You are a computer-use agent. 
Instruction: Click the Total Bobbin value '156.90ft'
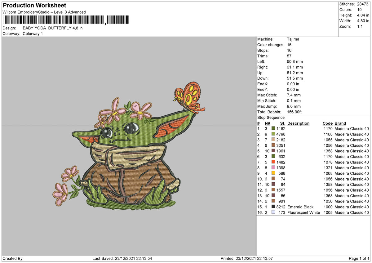295,112
